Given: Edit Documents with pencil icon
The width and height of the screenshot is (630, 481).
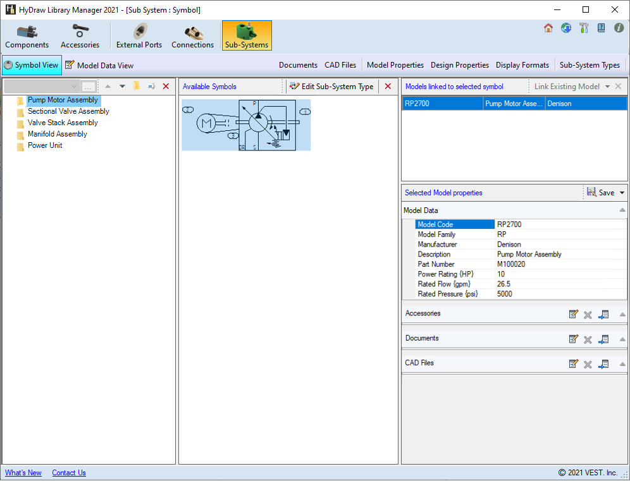Looking at the screenshot, I should [574, 339].
